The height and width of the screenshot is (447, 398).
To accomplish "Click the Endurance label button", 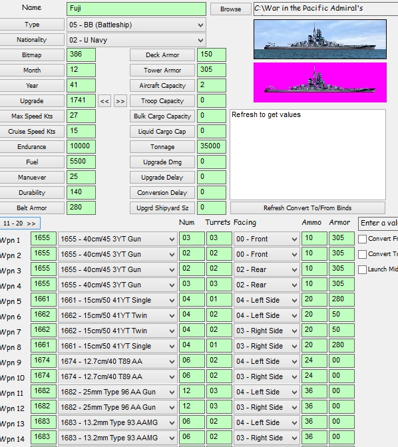I will pyautogui.click(x=32, y=147).
